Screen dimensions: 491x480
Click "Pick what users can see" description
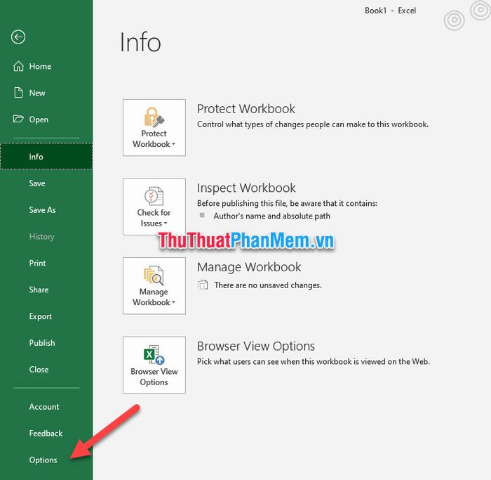coord(313,361)
